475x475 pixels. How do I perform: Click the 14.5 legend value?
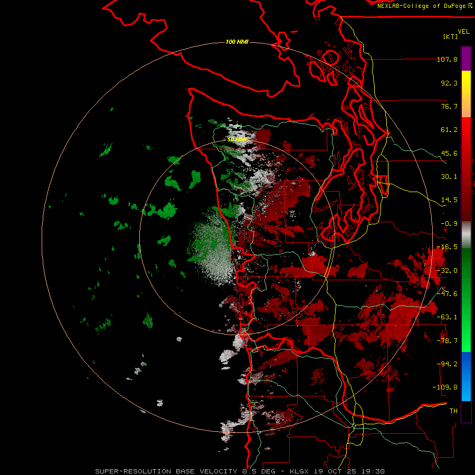click(x=449, y=200)
